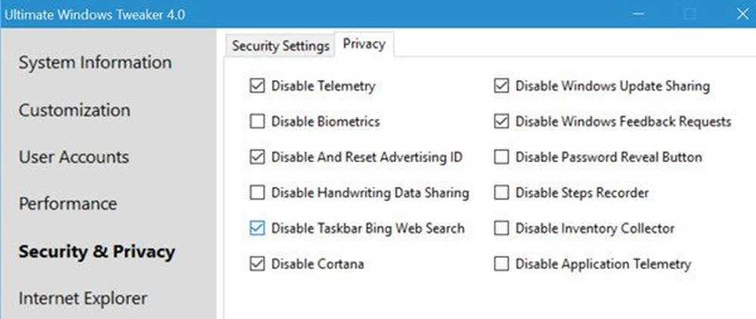Select Performance in the sidebar
756x319 pixels.
point(68,204)
